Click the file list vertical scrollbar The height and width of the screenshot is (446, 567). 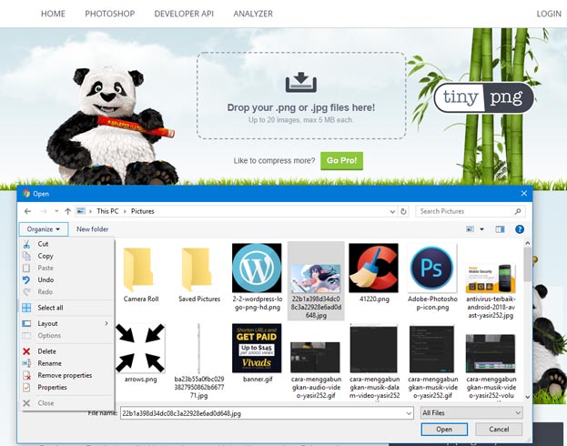tap(527, 264)
